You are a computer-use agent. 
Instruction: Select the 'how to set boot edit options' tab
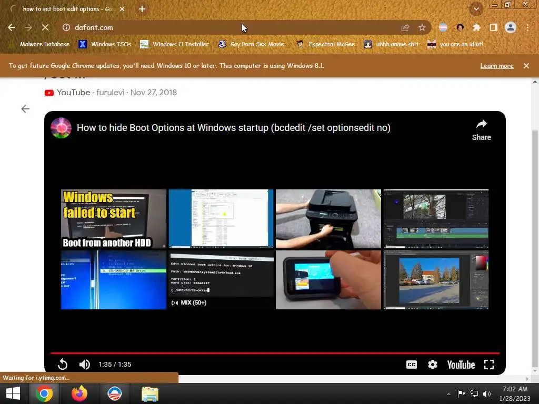tap(68, 9)
